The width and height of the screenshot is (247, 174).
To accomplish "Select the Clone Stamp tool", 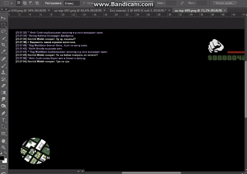I will pos(3,72).
